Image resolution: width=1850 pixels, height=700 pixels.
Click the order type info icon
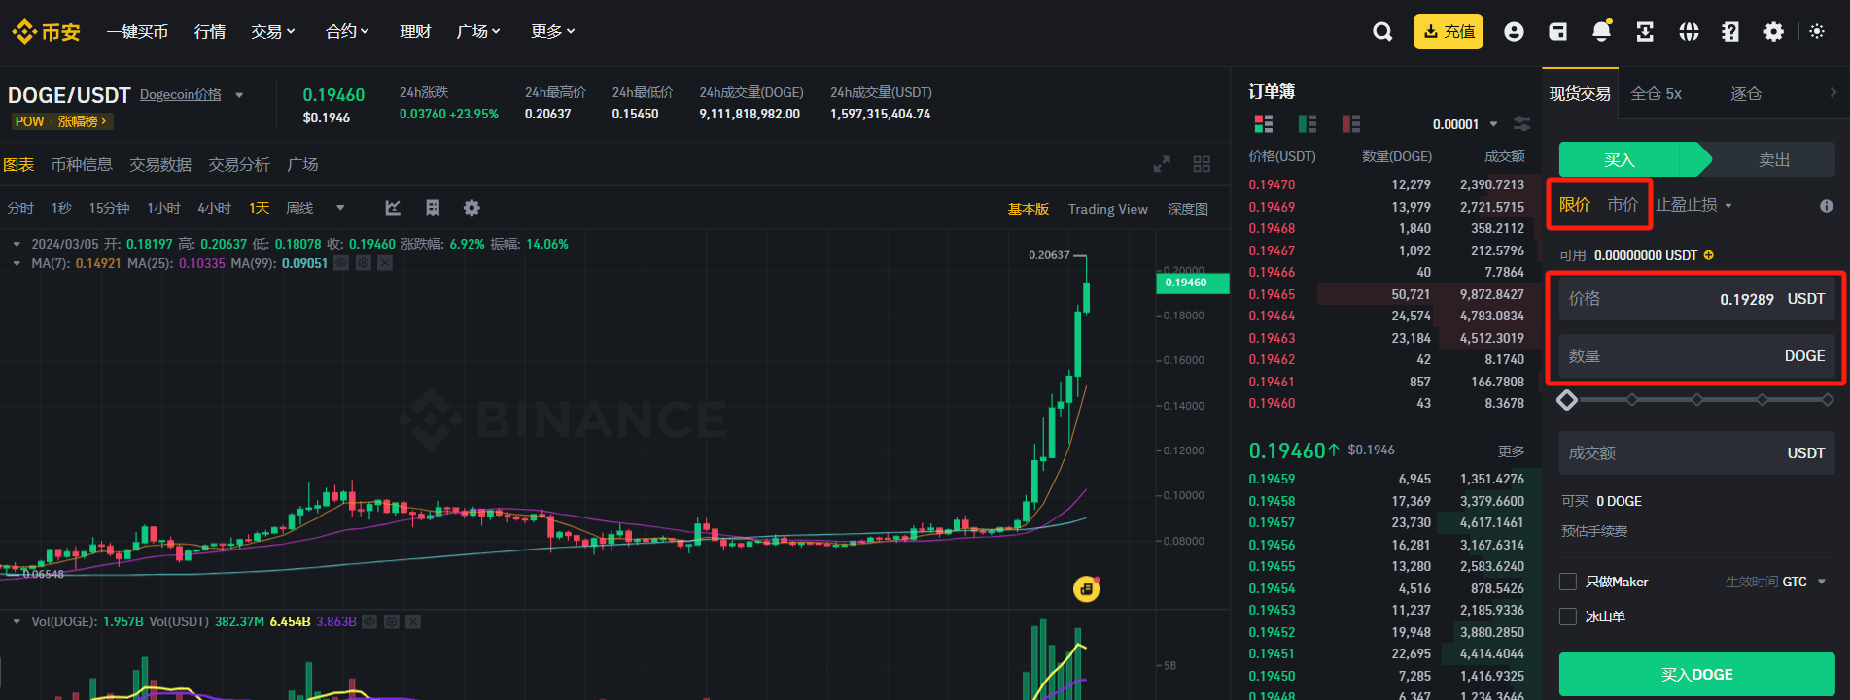pos(1826,206)
